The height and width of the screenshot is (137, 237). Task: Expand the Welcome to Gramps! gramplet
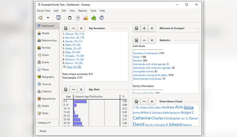(x=144, y=28)
